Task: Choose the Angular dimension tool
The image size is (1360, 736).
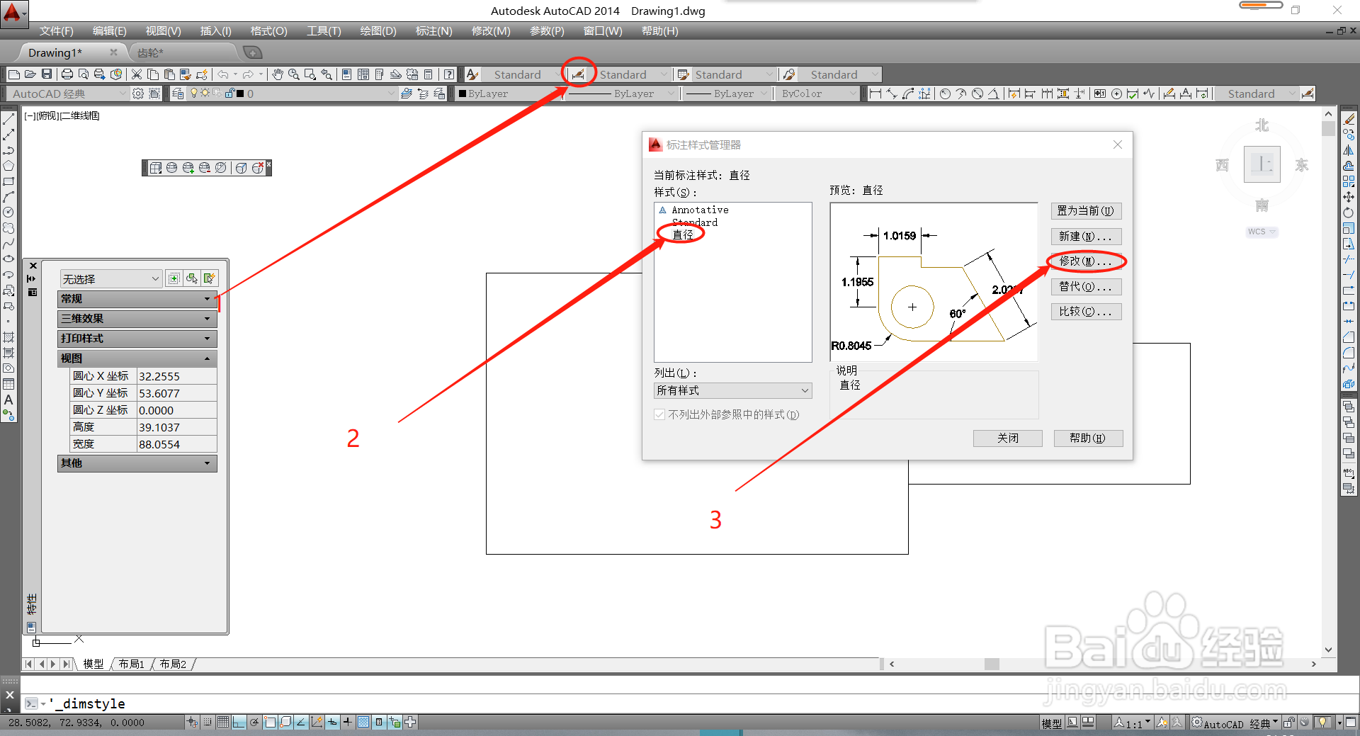Action: pos(994,94)
